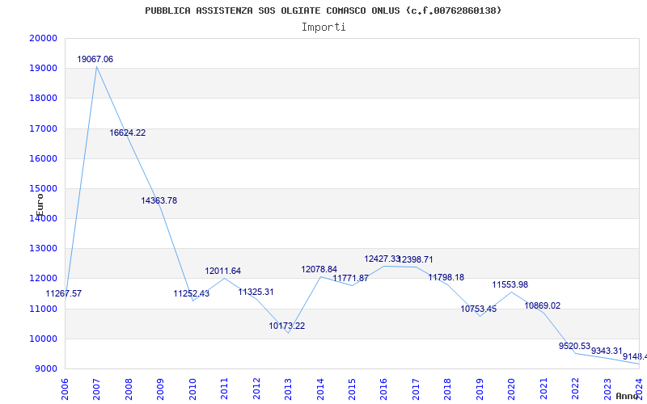The width and height of the screenshot is (647, 404).
Task: Click the 2008 x-axis year label
Action: point(129,389)
